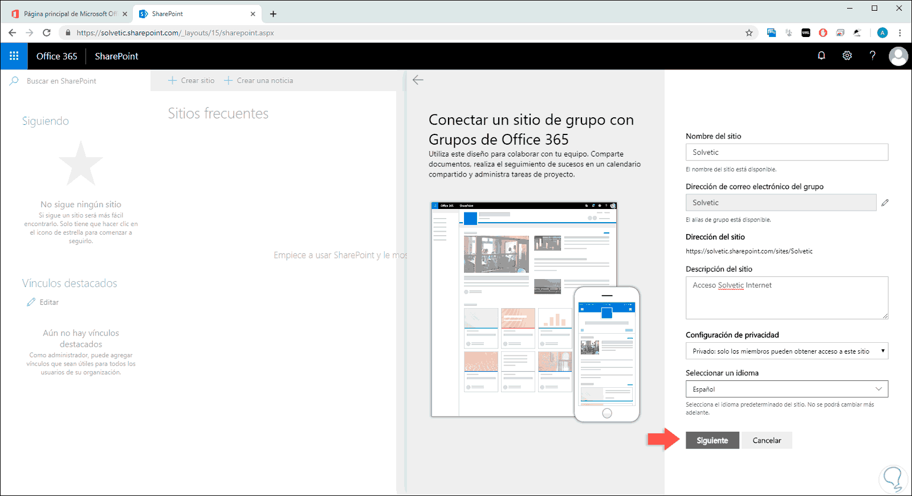Click the group email address field
Image resolution: width=912 pixels, height=496 pixels.
click(x=781, y=202)
